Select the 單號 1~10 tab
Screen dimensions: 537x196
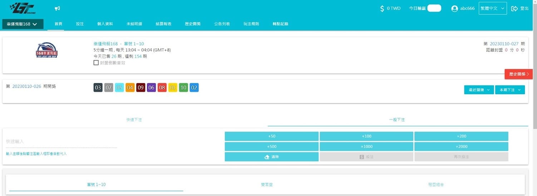[96, 185]
